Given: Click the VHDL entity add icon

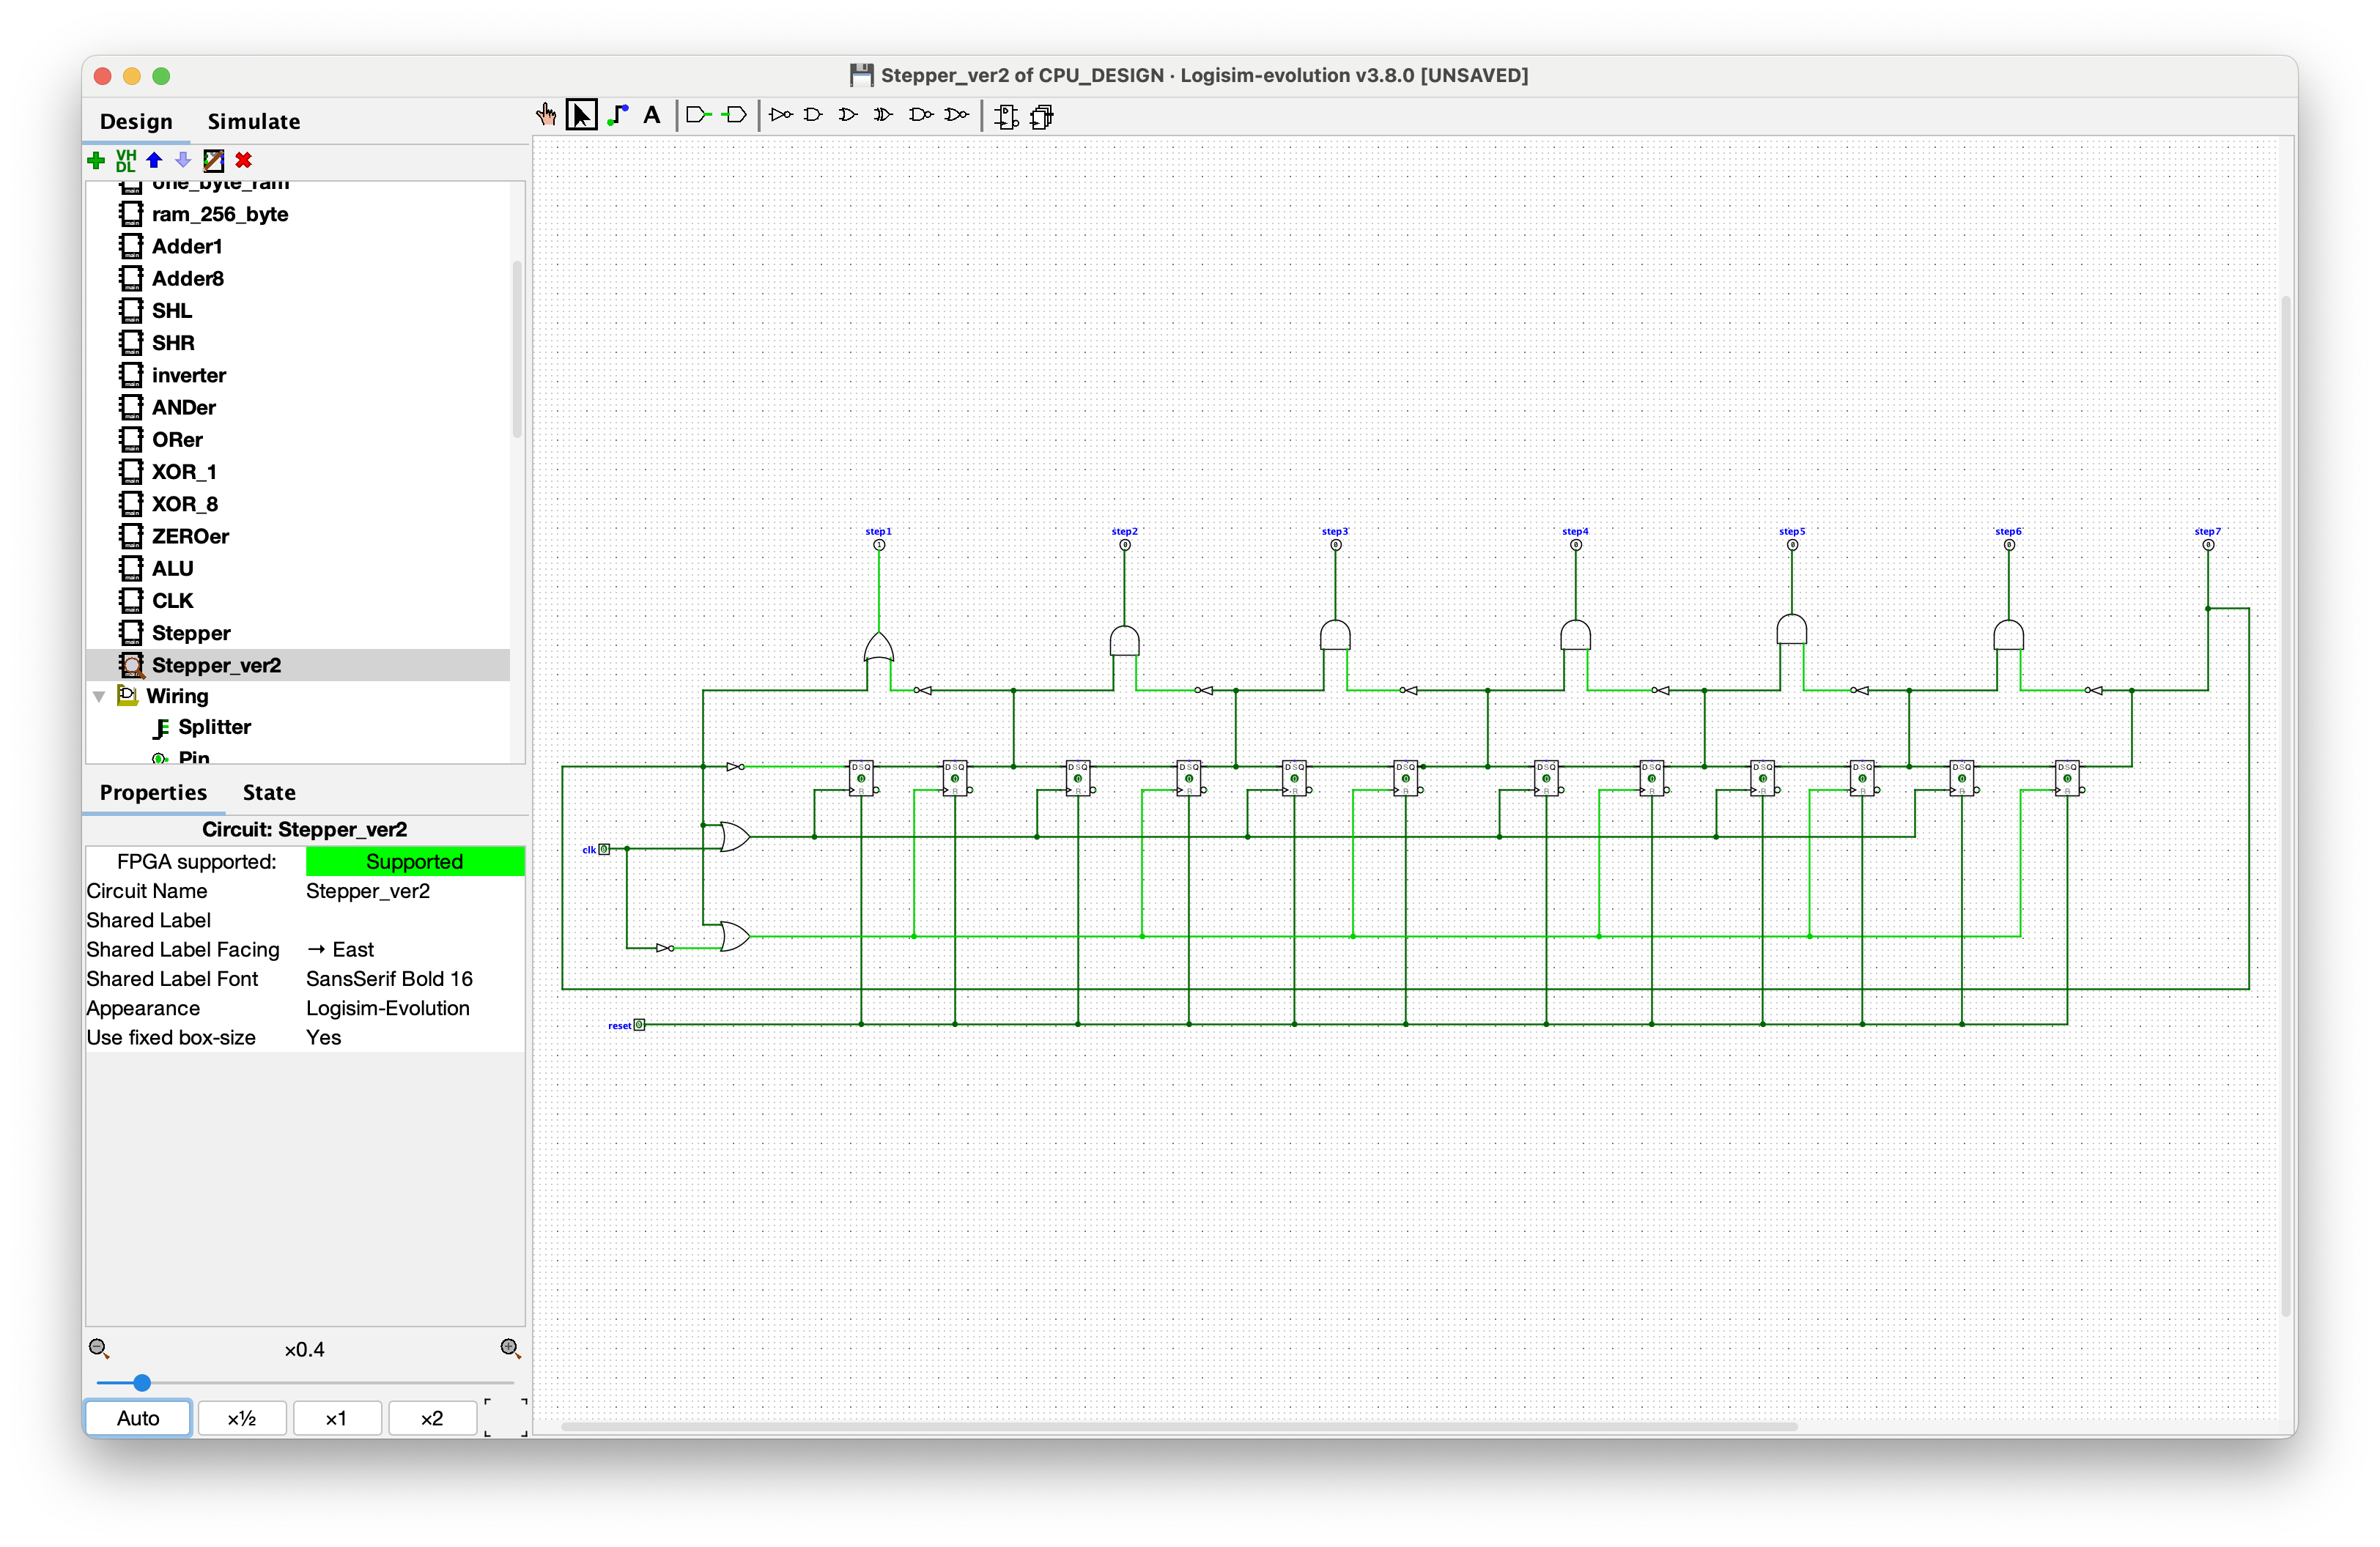Looking at the screenshot, I should coord(125,160).
